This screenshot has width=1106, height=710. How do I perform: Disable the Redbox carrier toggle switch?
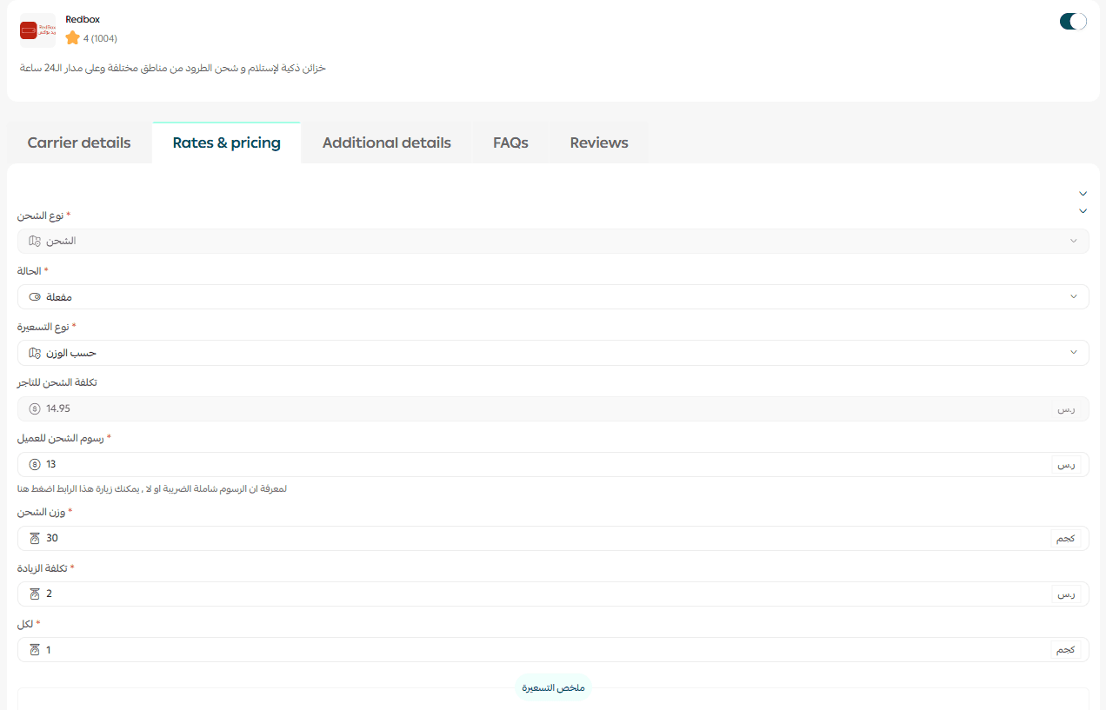click(x=1073, y=22)
